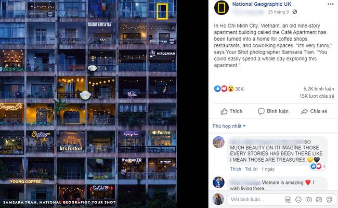The width and height of the screenshot is (338, 208).
Task: View the 15K lượt chia sẻ shares
Action: click(x=317, y=96)
